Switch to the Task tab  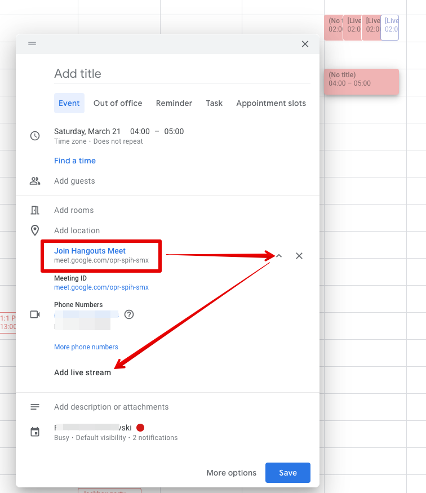[x=214, y=103]
